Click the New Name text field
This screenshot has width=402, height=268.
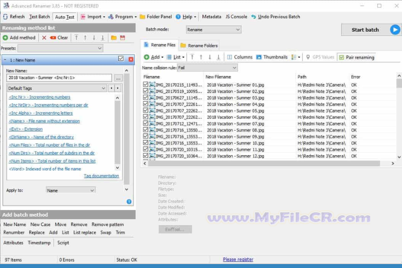pos(59,78)
